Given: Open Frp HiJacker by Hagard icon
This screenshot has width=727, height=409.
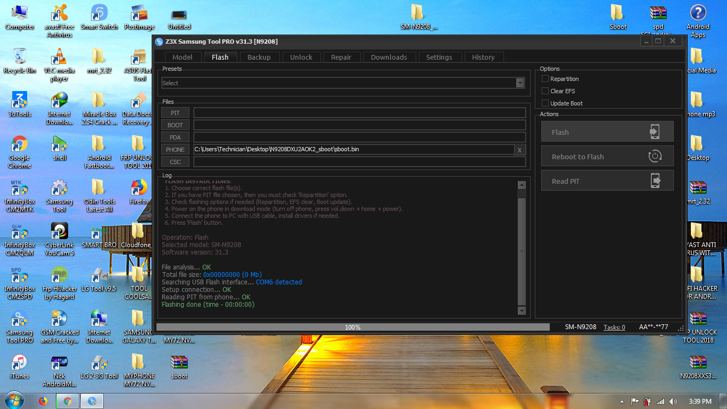Looking at the screenshot, I should pyautogui.click(x=59, y=284).
